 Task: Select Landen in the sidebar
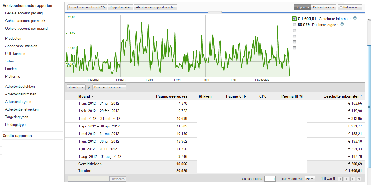pos(11,69)
